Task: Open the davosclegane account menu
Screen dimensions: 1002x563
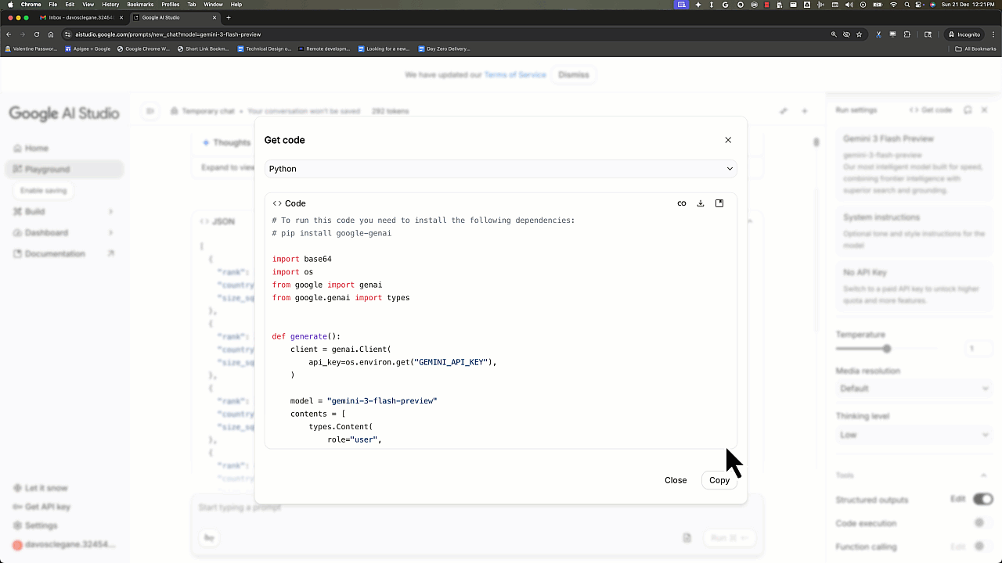Action: (64, 545)
